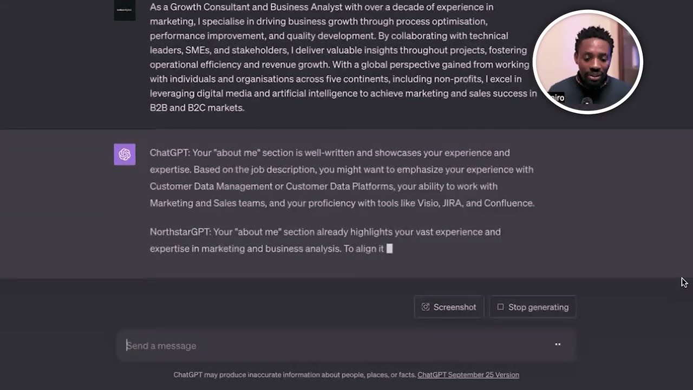Click the Growth Consultant user message text
The width and height of the screenshot is (693, 390).
pyautogui.click(x=343, y=57)
